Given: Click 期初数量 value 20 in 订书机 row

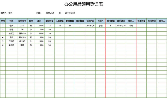Looking at the screenshot, I should [49, 41].
